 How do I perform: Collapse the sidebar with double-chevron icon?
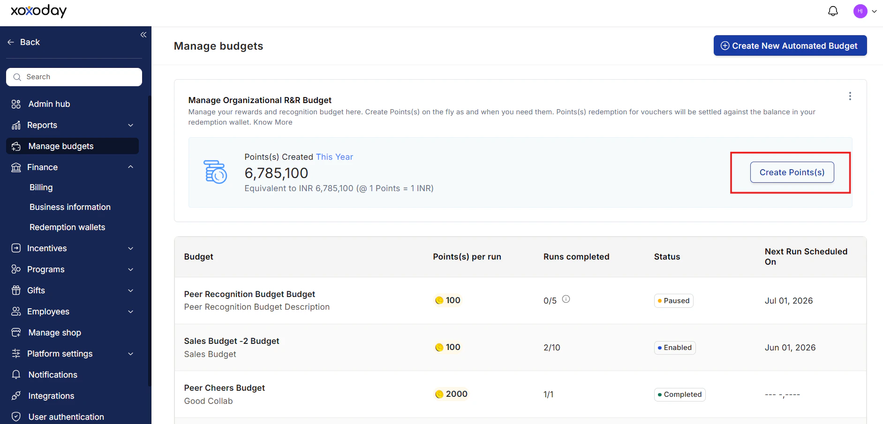(x=143, y=35)
